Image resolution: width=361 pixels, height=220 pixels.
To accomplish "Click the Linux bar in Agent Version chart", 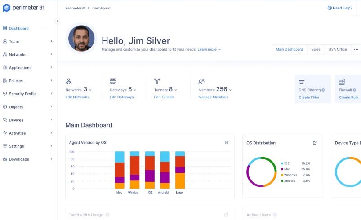I will 180,170.
